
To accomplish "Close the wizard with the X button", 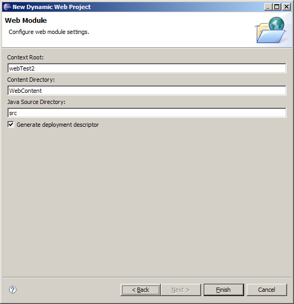I will coord(287,7).
